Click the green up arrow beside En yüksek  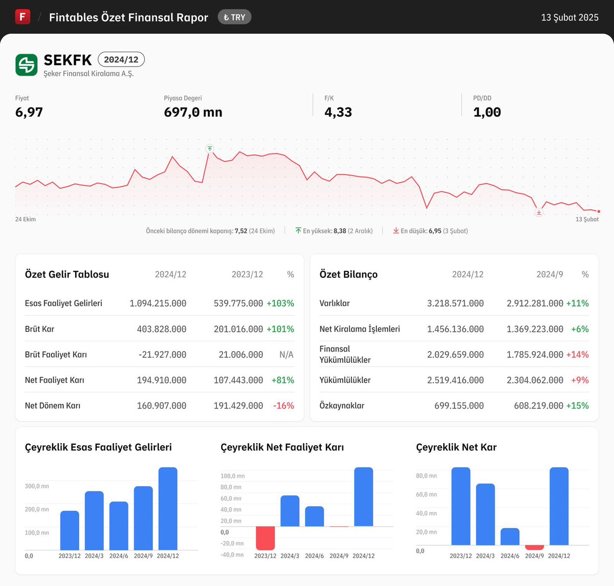click(x=298, y=231)
